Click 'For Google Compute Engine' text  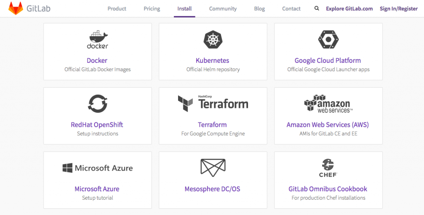(x=213, y=134)
